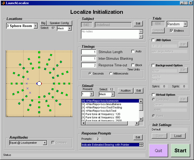The image size is (194, 160).
Task: Enable the JND Option checkbox
Action: (x=153, y=40)
